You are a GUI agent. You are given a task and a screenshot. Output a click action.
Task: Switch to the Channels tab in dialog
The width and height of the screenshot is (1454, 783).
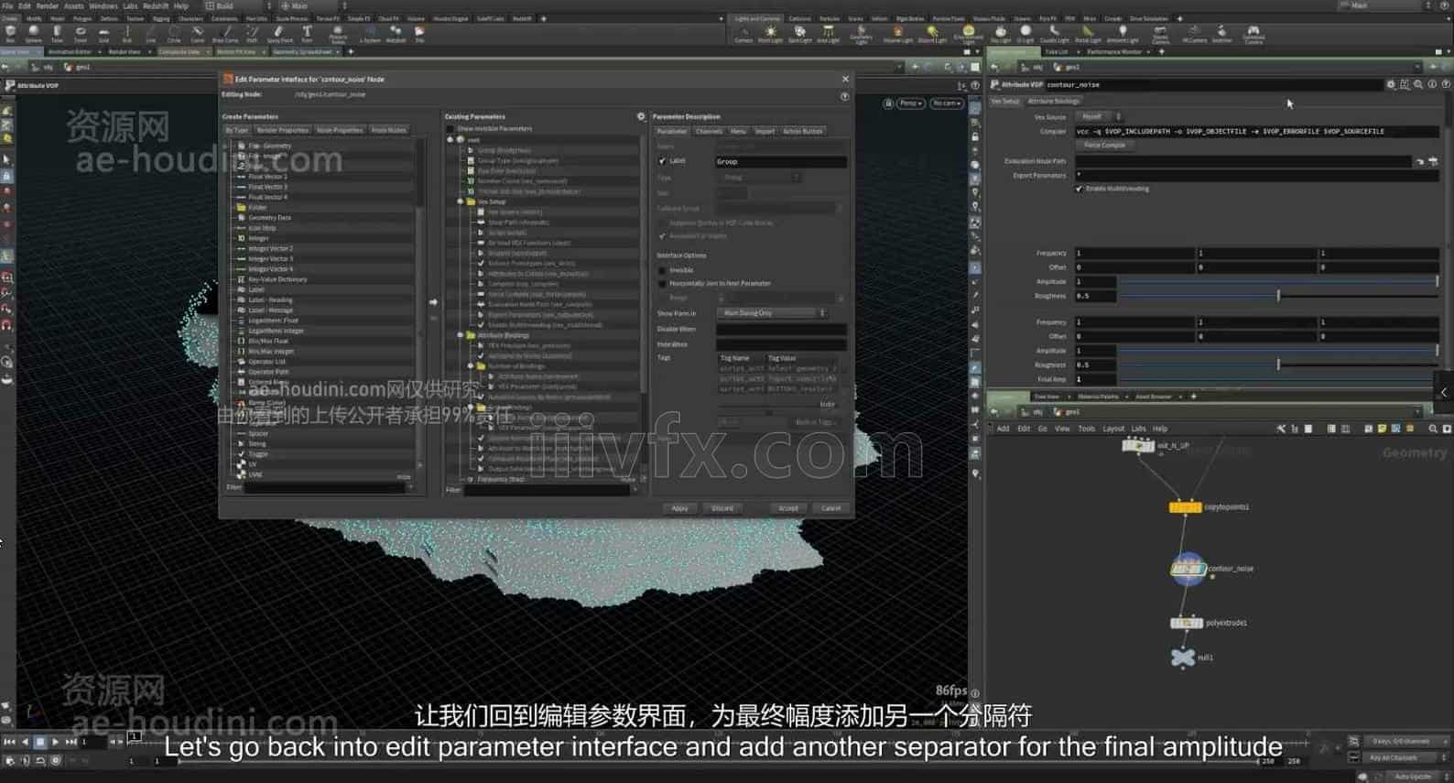709,131
